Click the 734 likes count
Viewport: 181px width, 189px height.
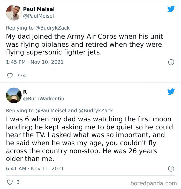coord(21,76)
